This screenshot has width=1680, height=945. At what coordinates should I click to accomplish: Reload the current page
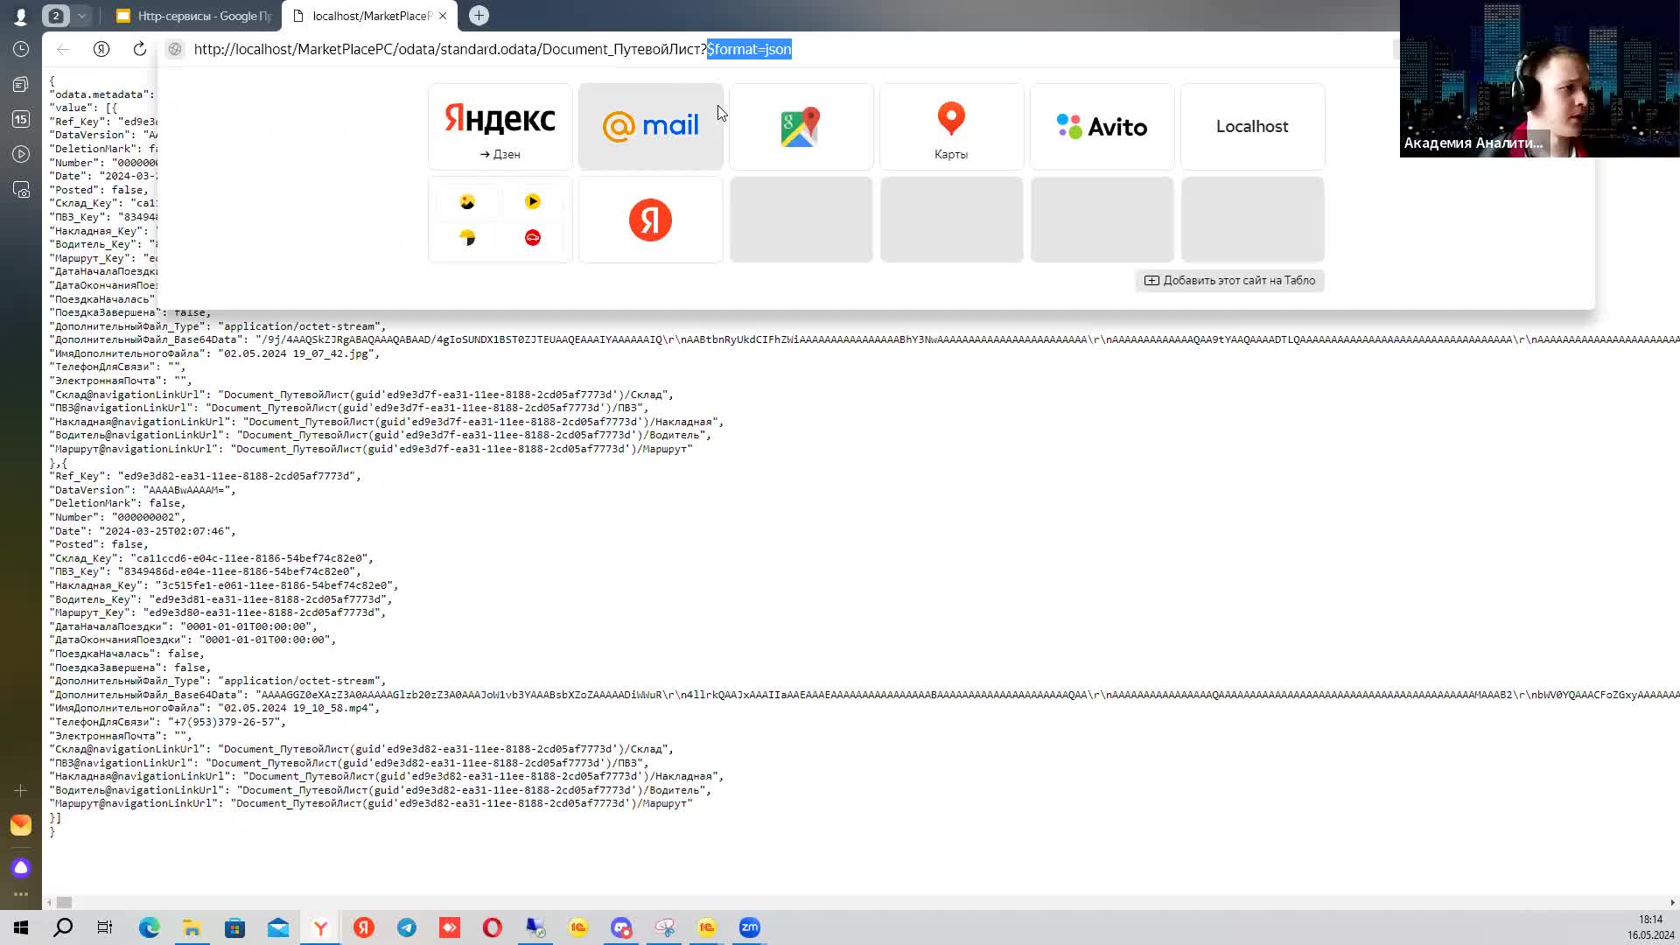click(x=140, y=49)
